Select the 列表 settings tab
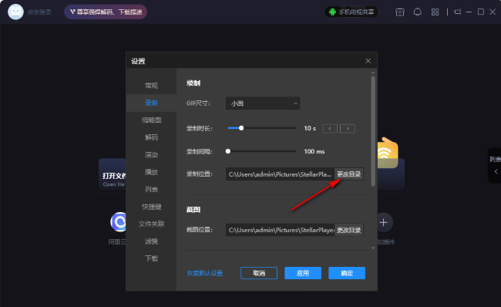 [151, 189]
